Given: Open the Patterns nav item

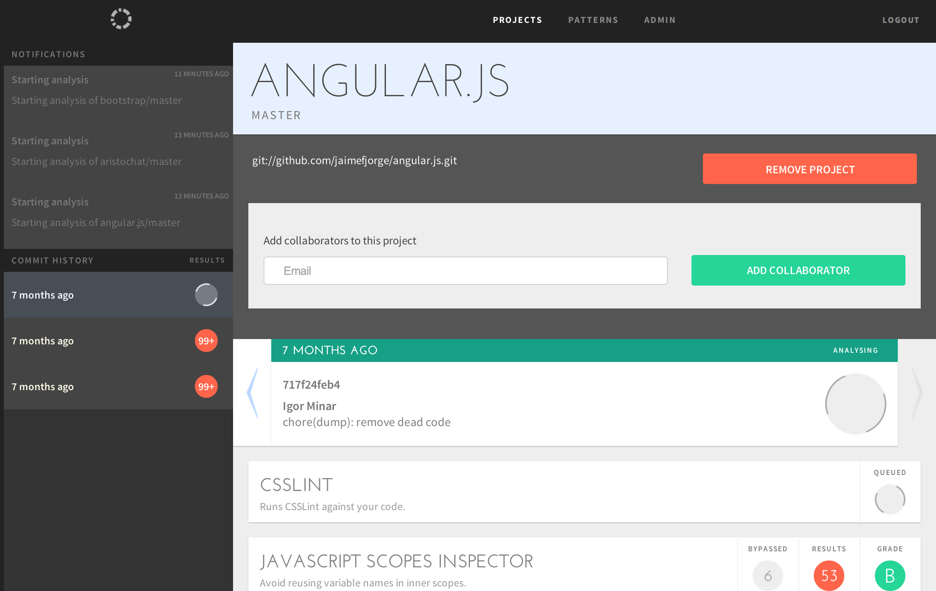Looking at the screenshot, I should click(x=593, y=20).
